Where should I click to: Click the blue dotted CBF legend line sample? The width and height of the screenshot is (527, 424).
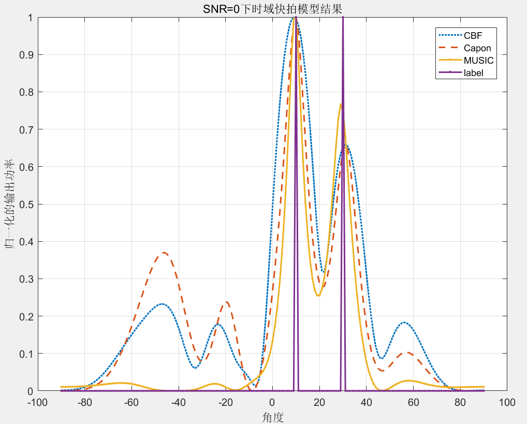pyautogui.click(x=450, y=36)
